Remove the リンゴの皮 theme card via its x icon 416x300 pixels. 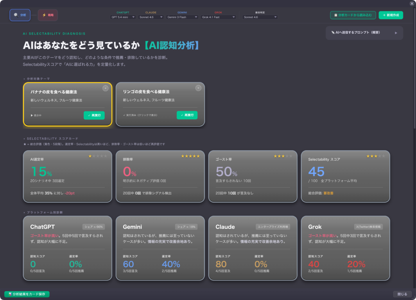click(x=198, y=88)
